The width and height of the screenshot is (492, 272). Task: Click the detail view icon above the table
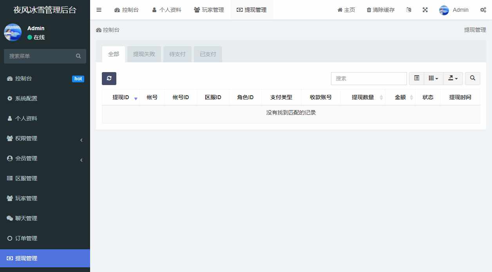tap(416, 78)
